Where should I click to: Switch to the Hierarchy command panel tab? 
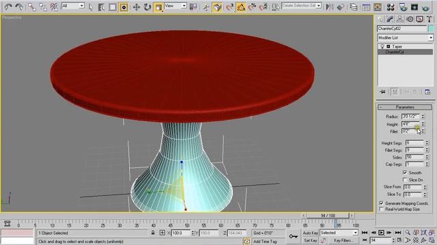[x=399, y=19]
